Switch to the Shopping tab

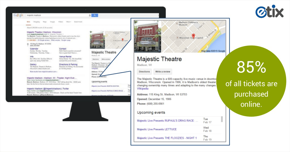[x=37, y=22]
